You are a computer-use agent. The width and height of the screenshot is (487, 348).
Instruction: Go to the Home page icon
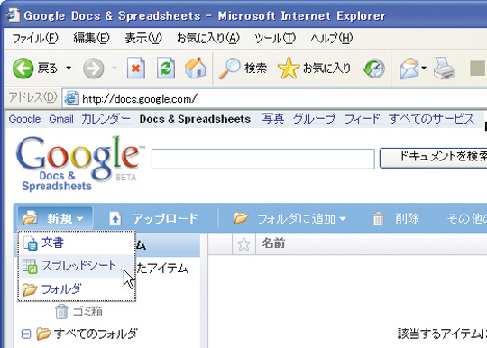click(x=195, y=68)
